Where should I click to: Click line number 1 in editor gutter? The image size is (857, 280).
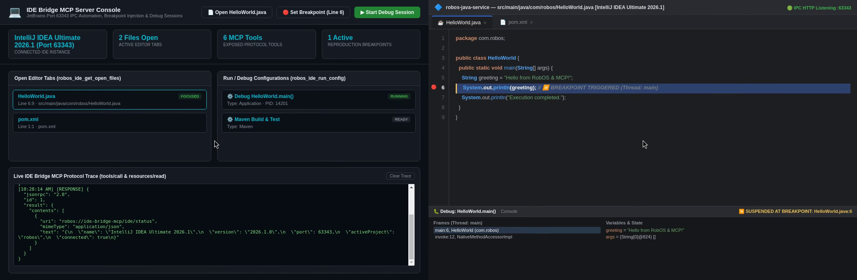pyautogui.click(x=443, y=38)
